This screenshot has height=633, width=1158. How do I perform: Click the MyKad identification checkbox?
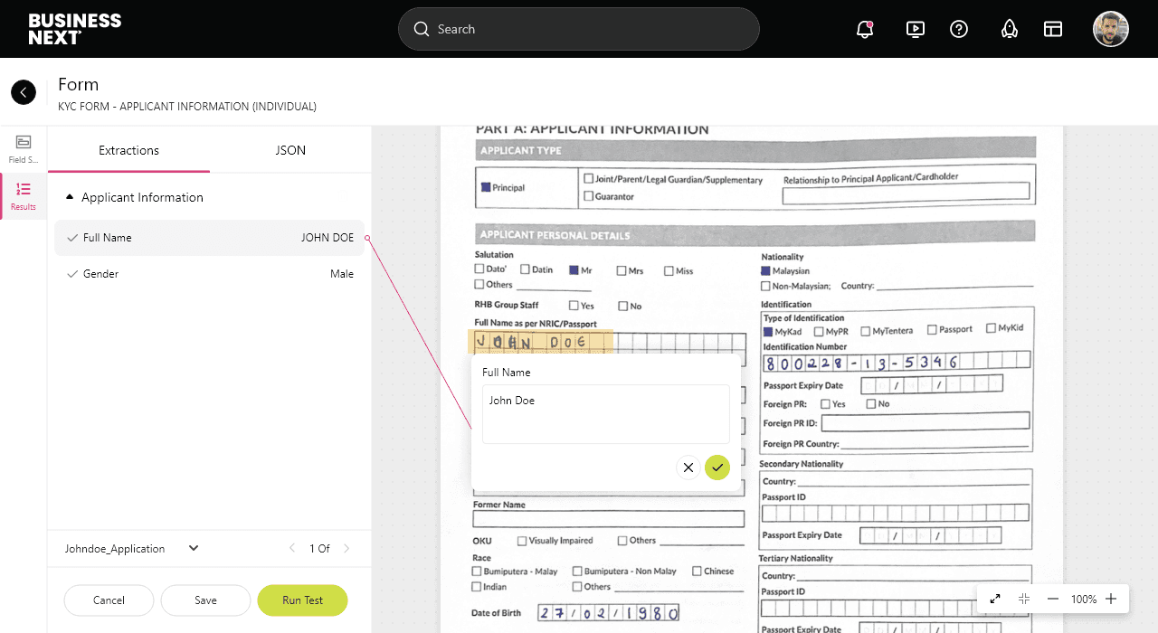point(768,332)
